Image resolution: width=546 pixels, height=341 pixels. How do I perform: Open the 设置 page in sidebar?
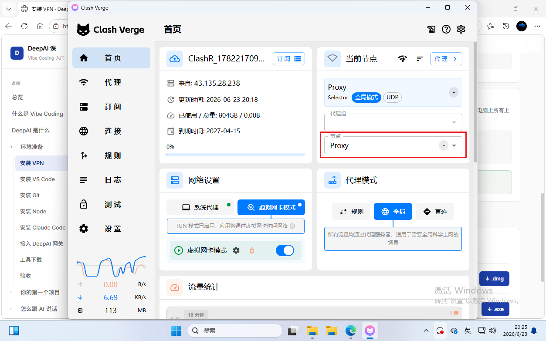click(x=111, y=229)
